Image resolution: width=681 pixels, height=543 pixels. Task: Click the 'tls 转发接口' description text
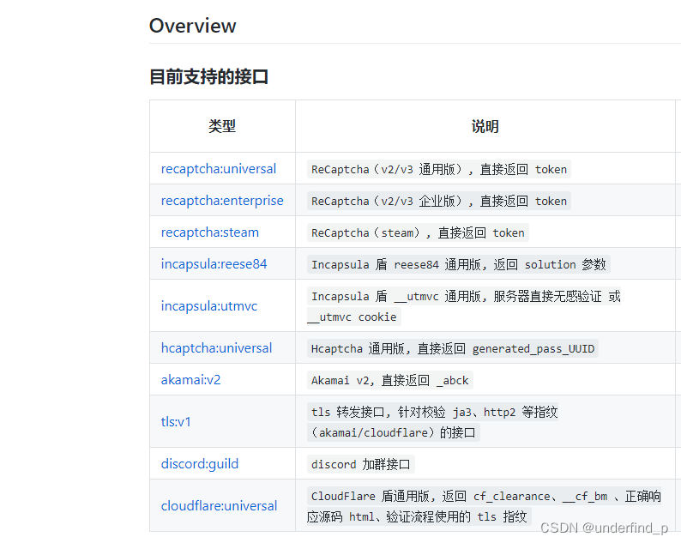pos(432,412)
